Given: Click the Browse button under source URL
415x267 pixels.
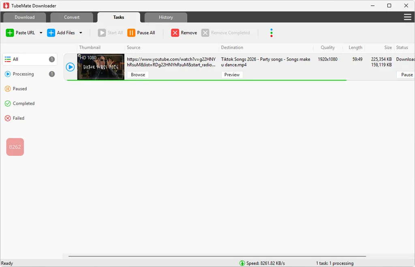Looking at the screenshot, I should point(138,75).
